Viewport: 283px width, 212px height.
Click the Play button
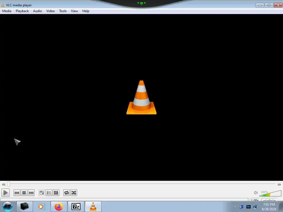click(6, 193)
